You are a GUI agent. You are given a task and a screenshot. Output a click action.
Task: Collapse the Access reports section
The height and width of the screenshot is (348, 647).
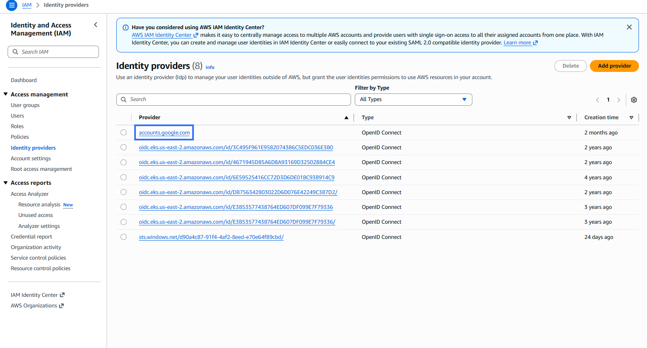(6, 183)
